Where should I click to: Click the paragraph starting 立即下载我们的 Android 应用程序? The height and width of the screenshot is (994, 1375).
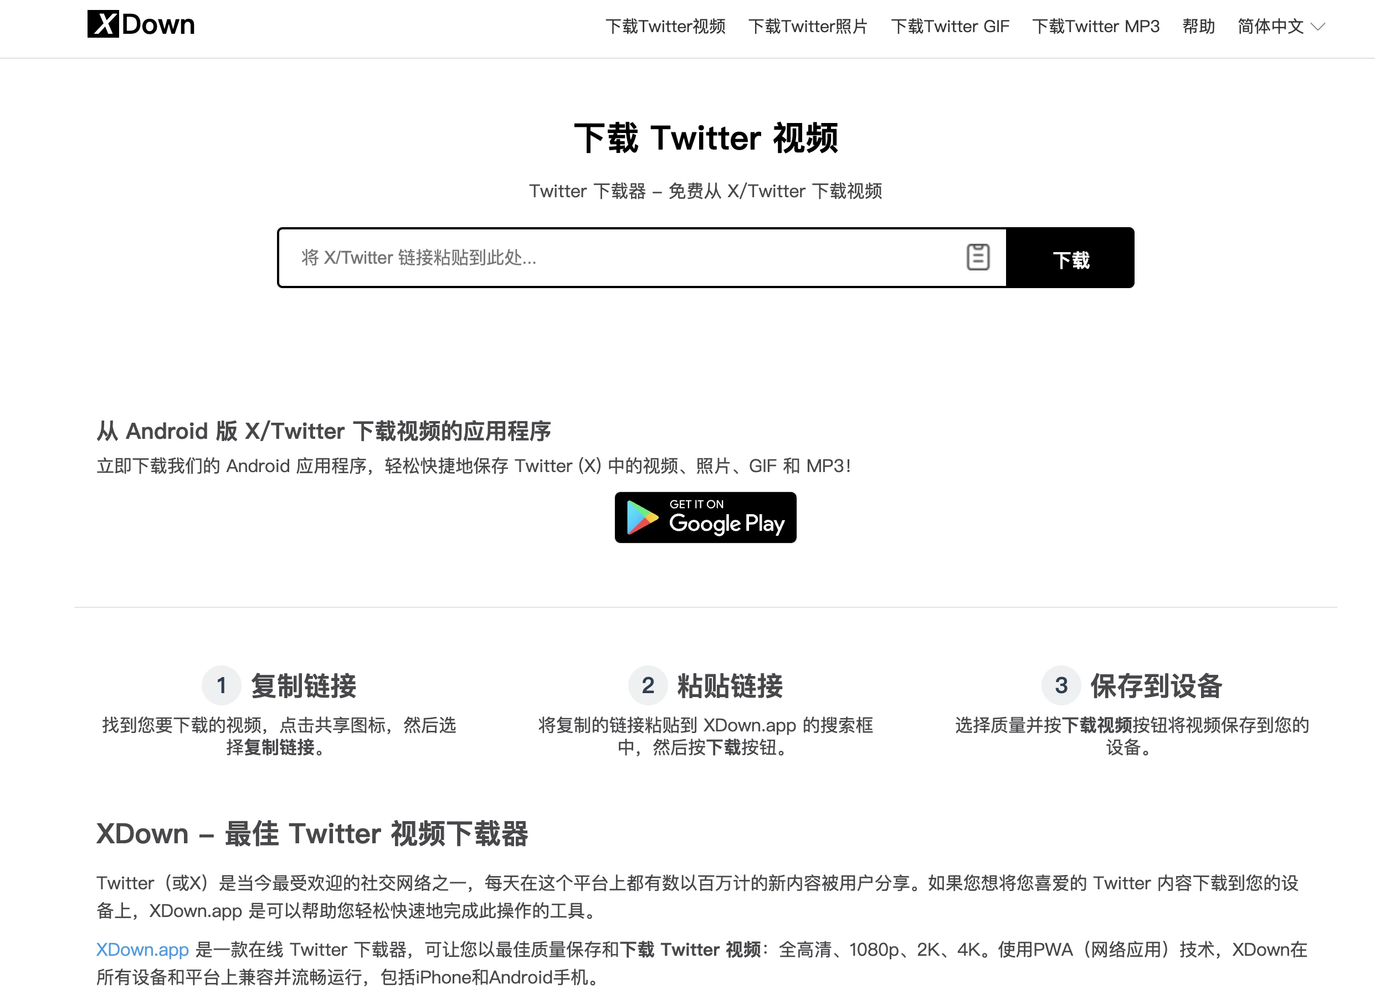pos(474,466)
